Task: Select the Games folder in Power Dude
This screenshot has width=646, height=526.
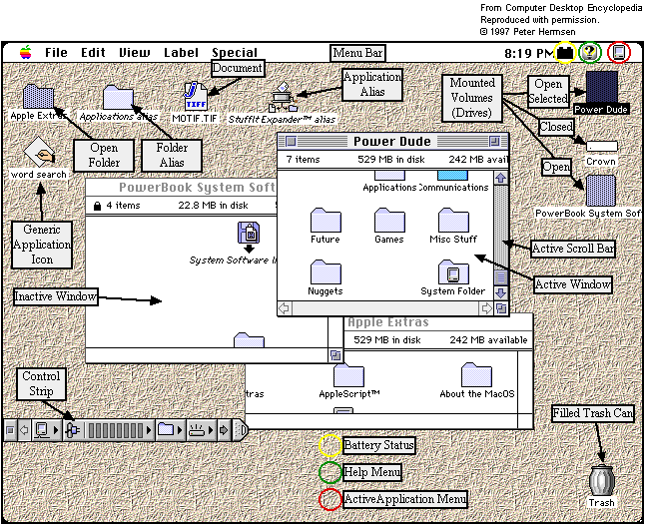Action: pos(389,221)
